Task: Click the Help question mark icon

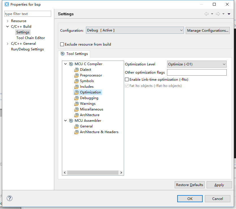Action: click(x=10, y=198)
